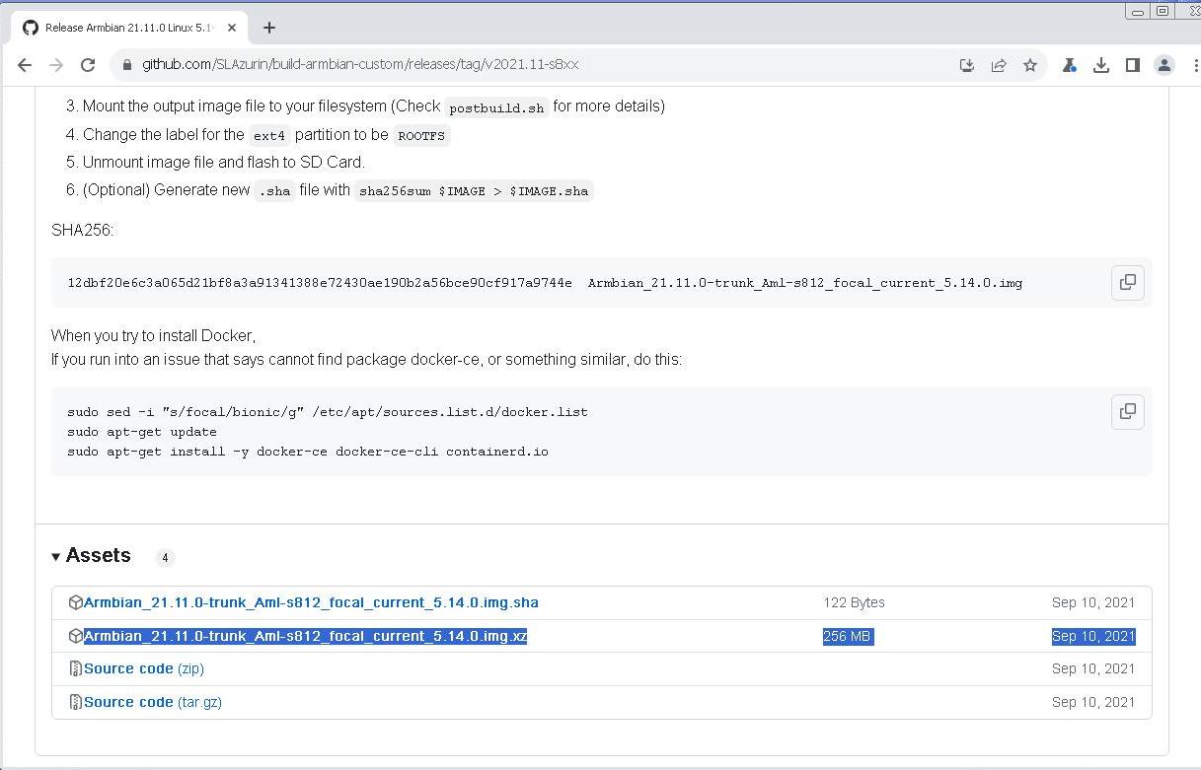This screenshot has width=1201, height=770.
Task: Click the apt-get install docker-ce line
Action: pos(308,452)
